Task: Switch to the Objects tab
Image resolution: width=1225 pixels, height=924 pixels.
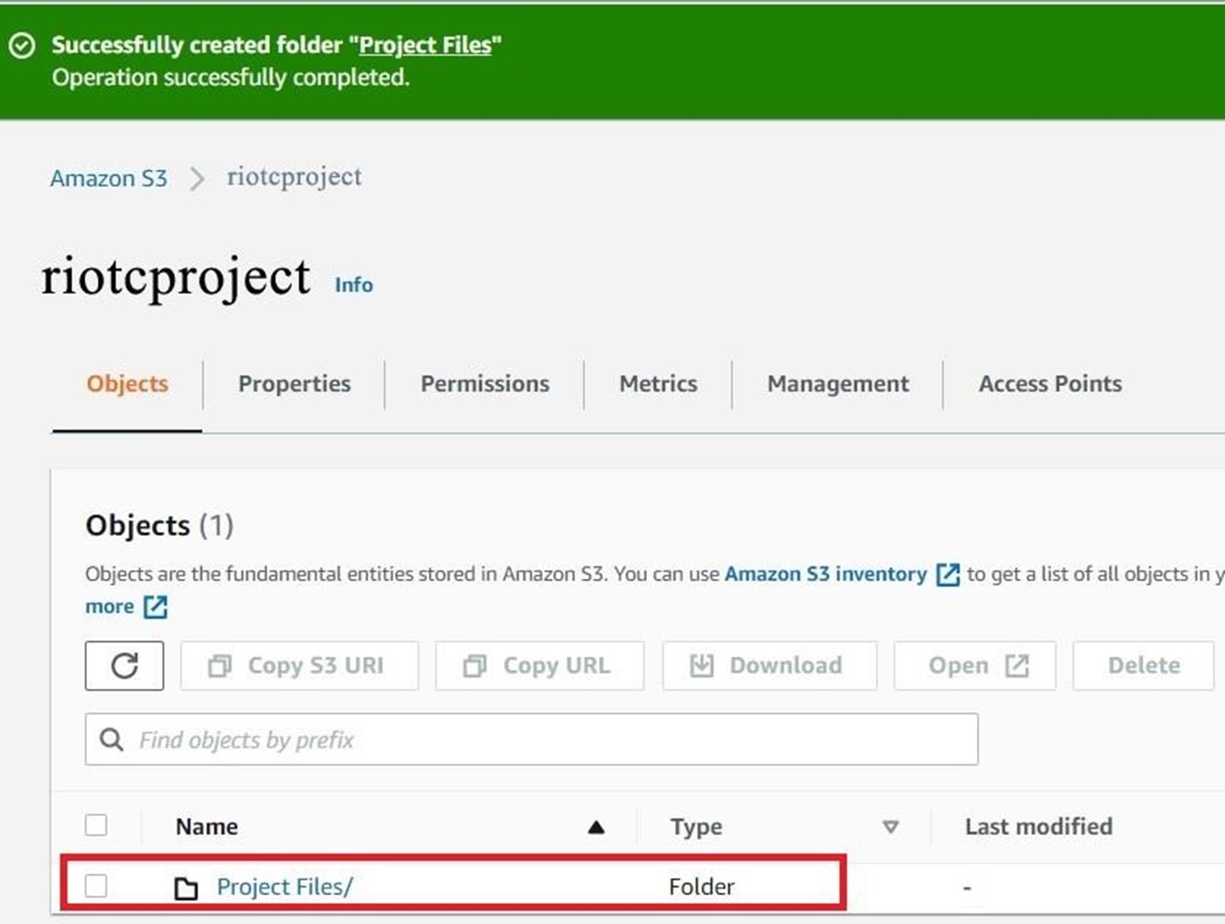Action: click(127, 384)
